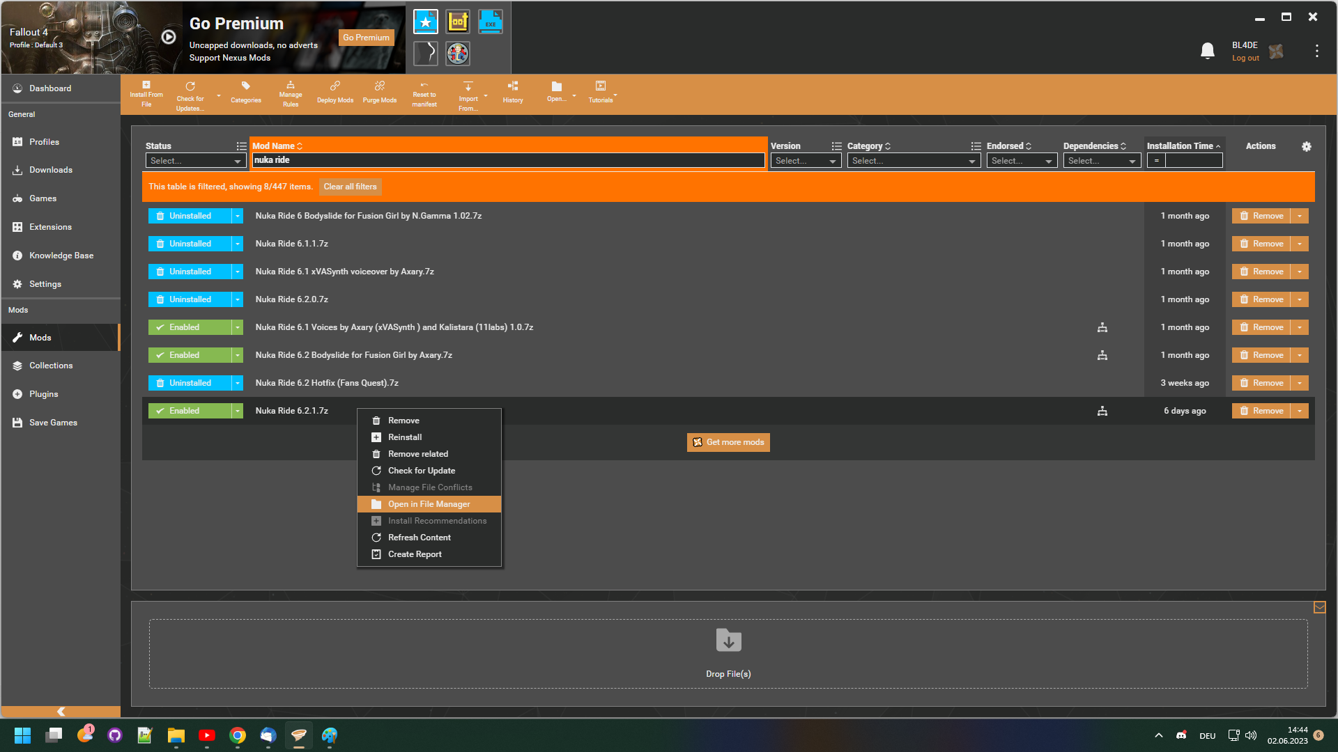1338x752 pixels.
Task: Open Chrome from the taskbar
Action: (238, 735)
